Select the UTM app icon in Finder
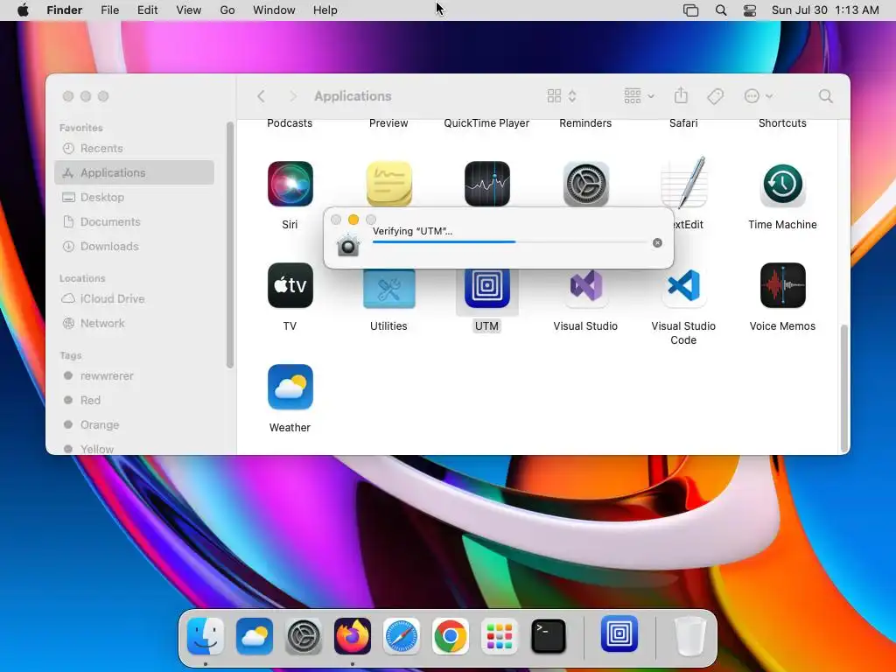Viewport: 896px width, 672px height. (486, 289)
